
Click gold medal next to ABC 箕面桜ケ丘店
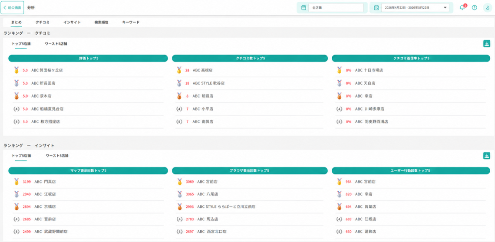click(x=17, y=70)
